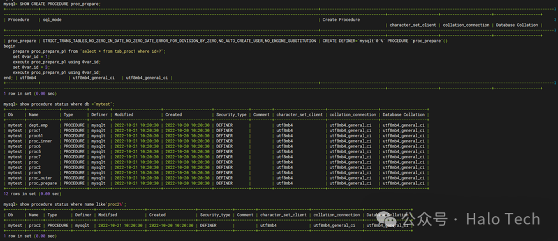This screenshot has height=241, width=558.
Task: Click the '12 rows in set (0.00 sec)' text
Action: pyautogui.click(x=33, y=194)
